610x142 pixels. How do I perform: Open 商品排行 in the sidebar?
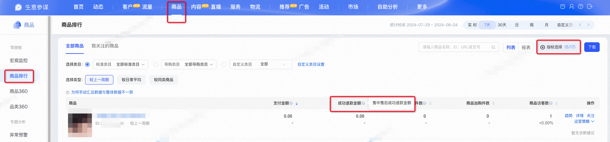19,76
